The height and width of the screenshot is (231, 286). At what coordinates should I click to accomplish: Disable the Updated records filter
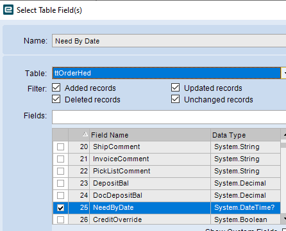point(175,88)
